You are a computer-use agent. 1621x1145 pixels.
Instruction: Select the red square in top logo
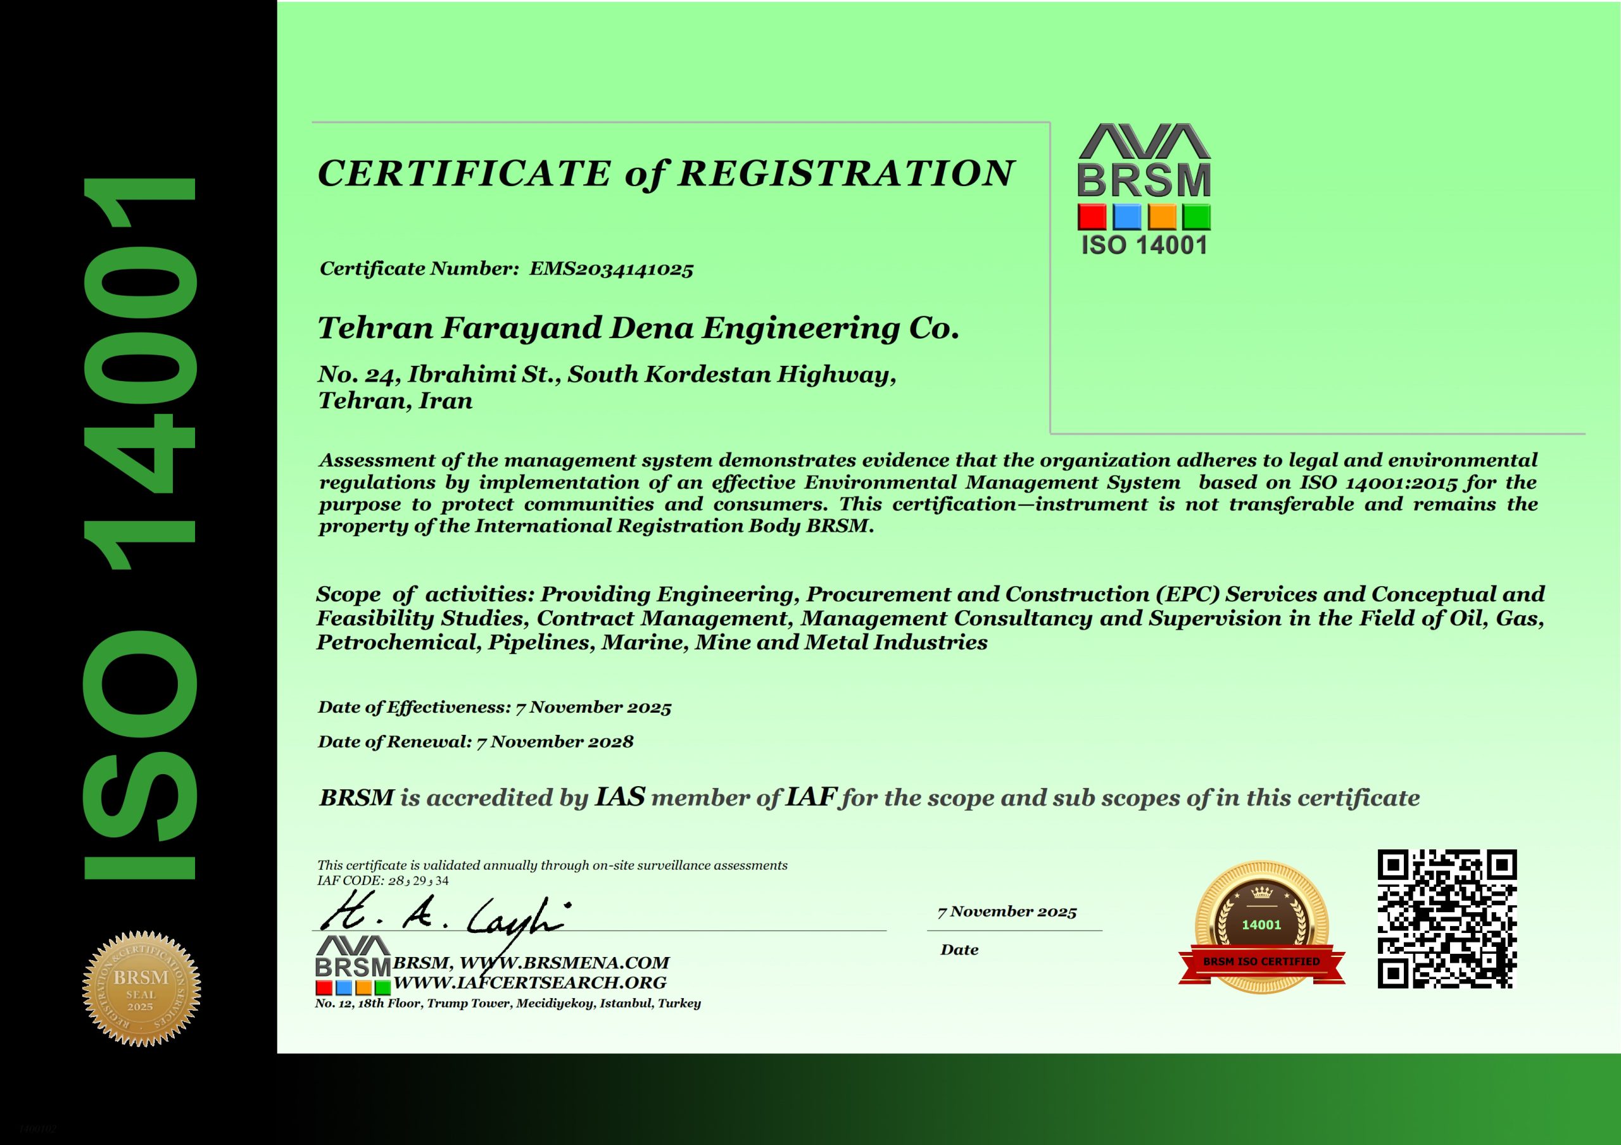1092,216
